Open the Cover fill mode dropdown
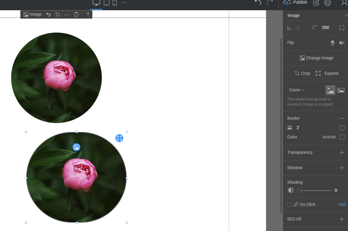 (x=297, y=90)
